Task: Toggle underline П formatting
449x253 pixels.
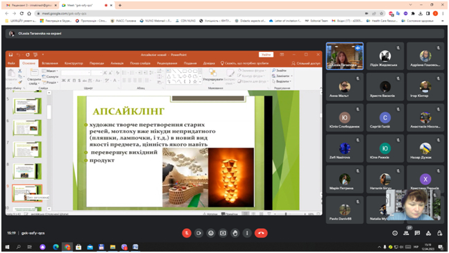Action: (x=74, y=80)
